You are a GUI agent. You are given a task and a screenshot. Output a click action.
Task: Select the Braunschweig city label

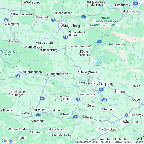[23, 14]
